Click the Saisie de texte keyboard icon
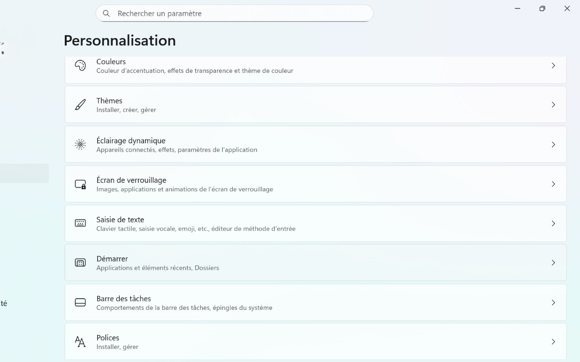This screenshot has width=580, height=362. click(80, 223)
